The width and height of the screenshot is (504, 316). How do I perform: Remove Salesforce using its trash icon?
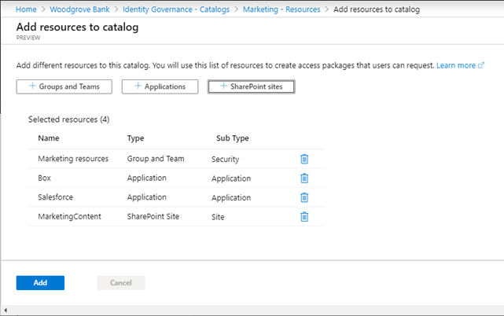304,197
